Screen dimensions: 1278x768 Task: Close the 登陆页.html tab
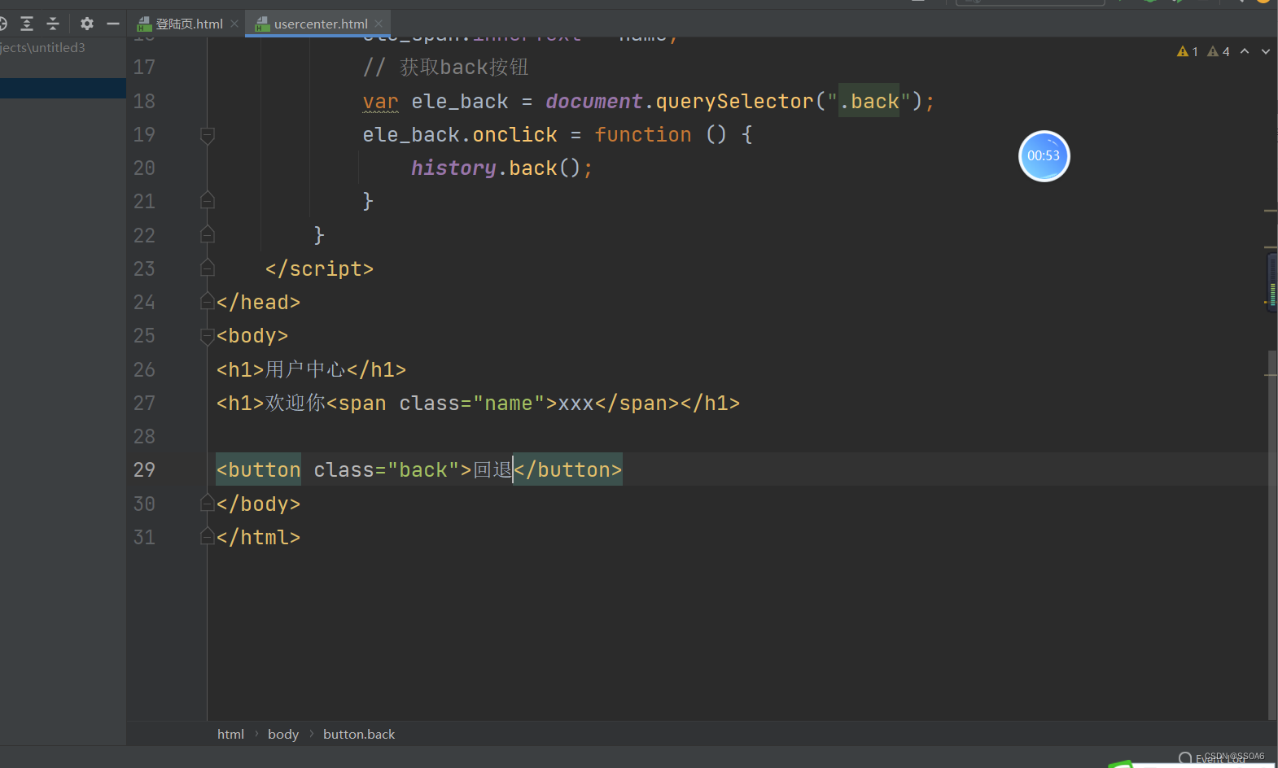click(234, 24)
